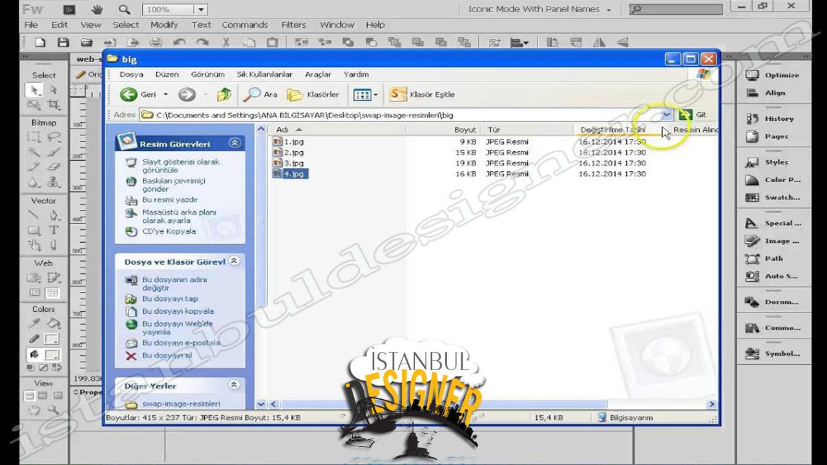Image resolution: width=827 pixels, height=465 pixels.
Task: Click Bu resmi yazdır link
Action: pyautogui.click(x=169, y=200)
